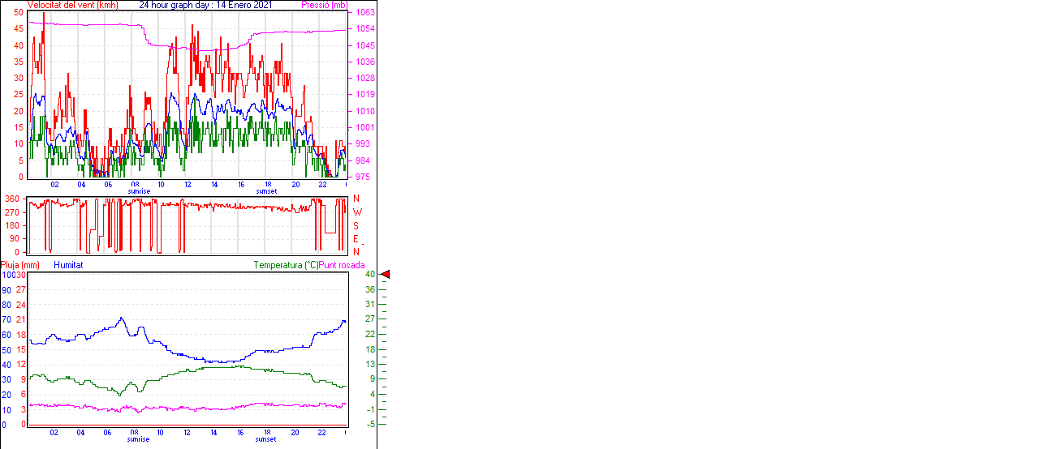The height and width of the screenshot is (449, 1039).
Task: Click the "24 hour graph day" title
Action: point(175,5)
